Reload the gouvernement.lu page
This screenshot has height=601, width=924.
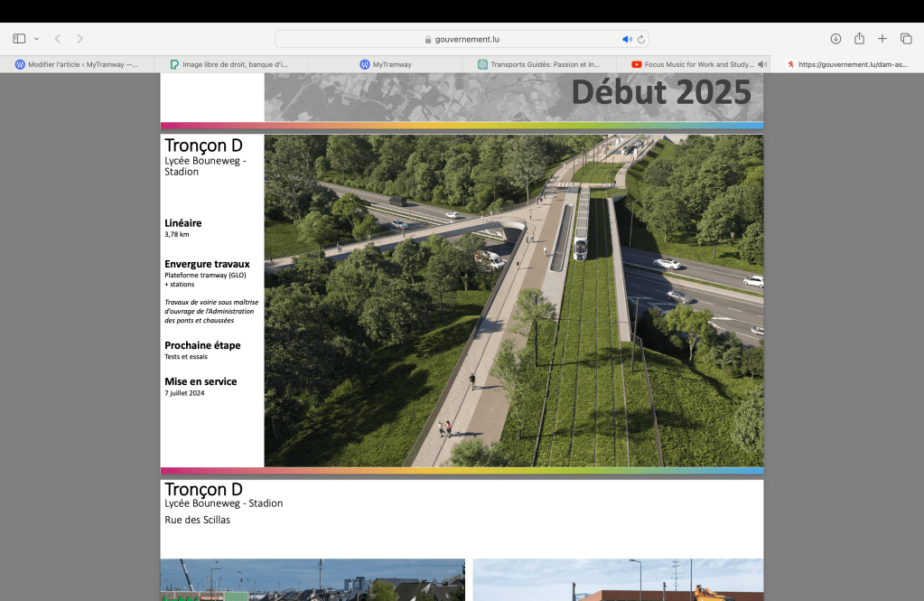641,40
